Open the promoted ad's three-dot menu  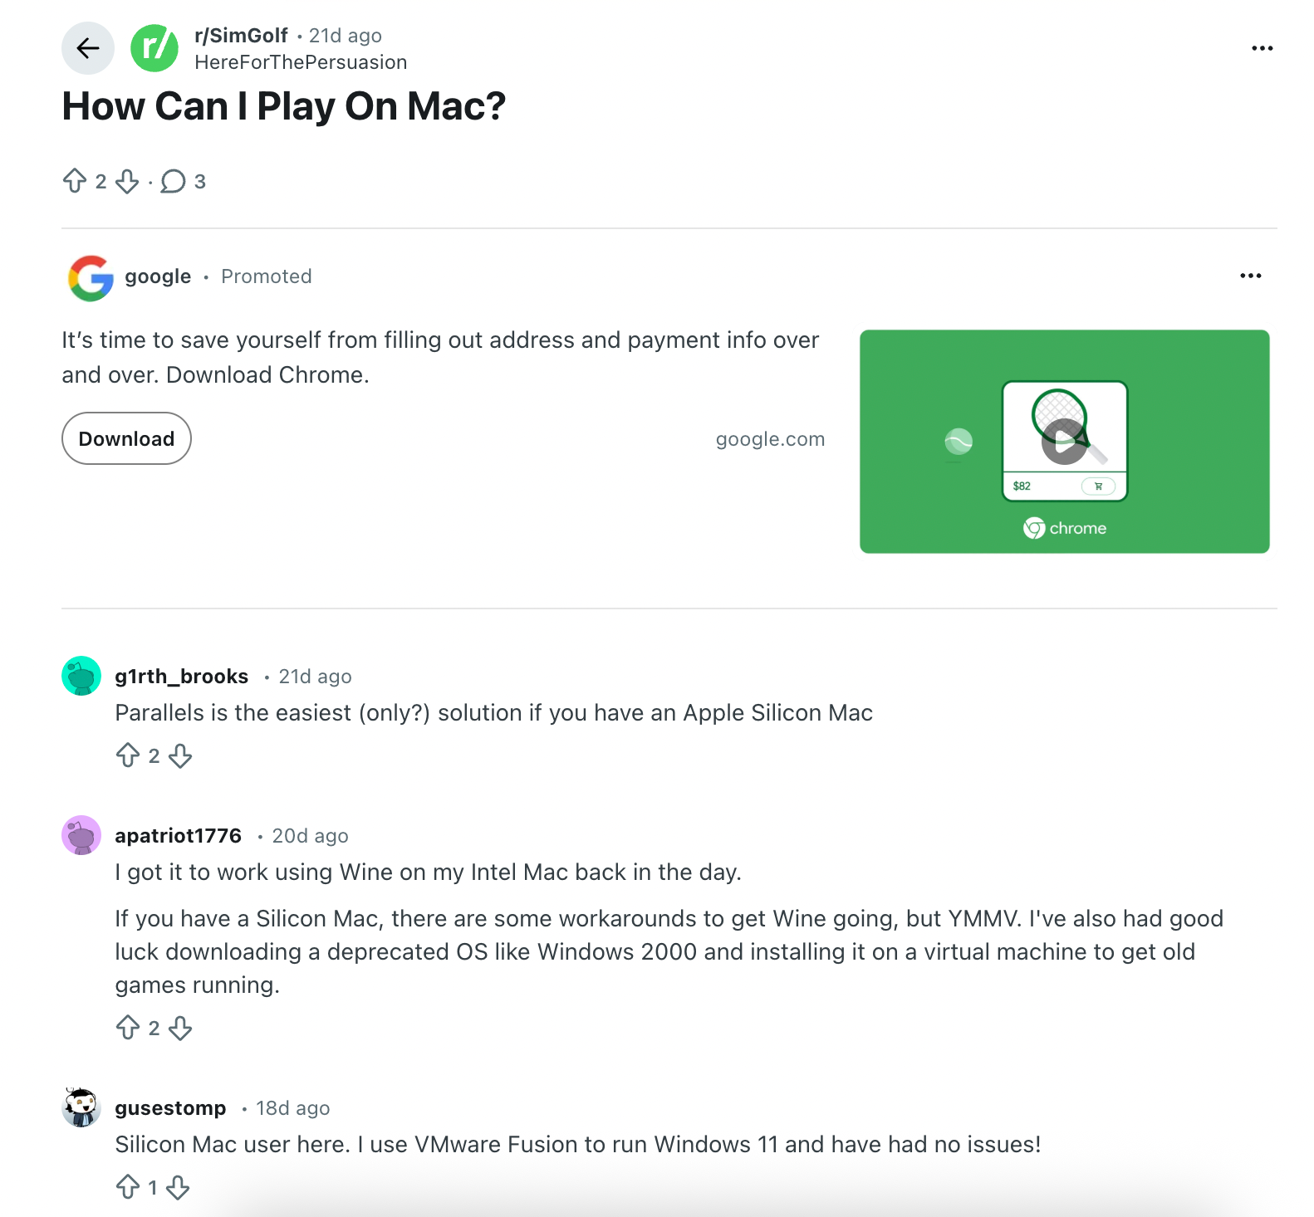(1250, 276)
